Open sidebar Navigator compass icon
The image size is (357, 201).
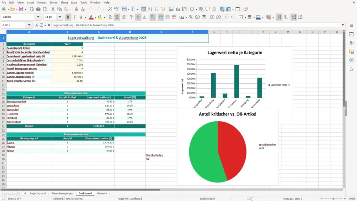click(x=351, y=60)
